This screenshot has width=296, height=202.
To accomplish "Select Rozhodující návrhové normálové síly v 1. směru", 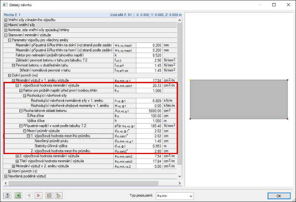I will pyautogui.click(x=90, y=101).
